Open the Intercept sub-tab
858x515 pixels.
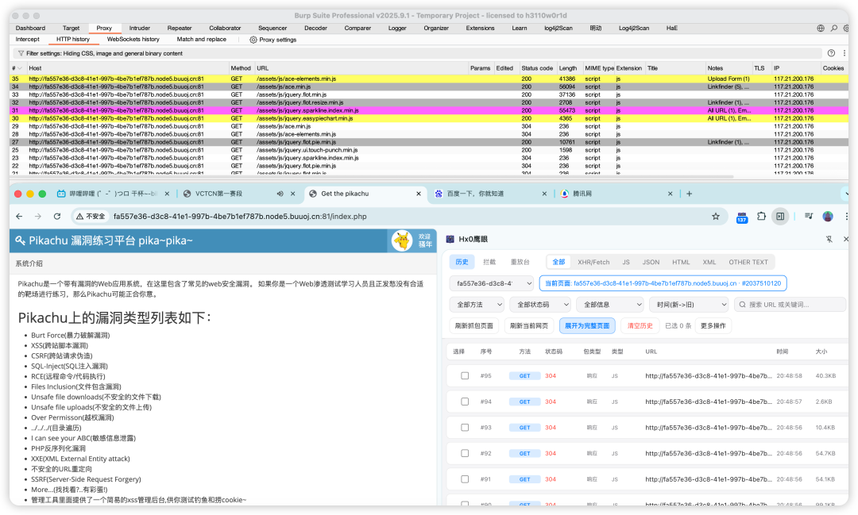(x=27, y=40)
